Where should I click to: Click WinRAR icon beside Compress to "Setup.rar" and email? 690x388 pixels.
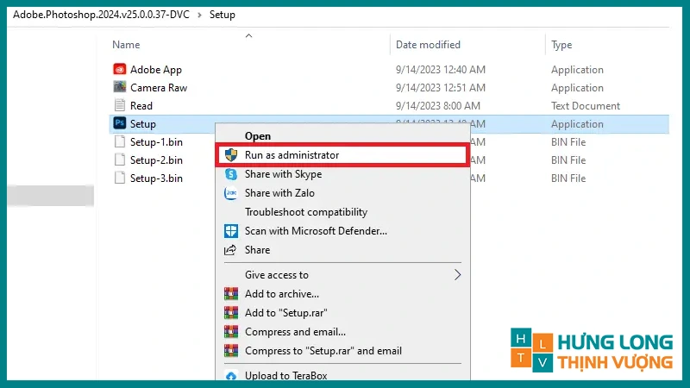pos(231,351)
